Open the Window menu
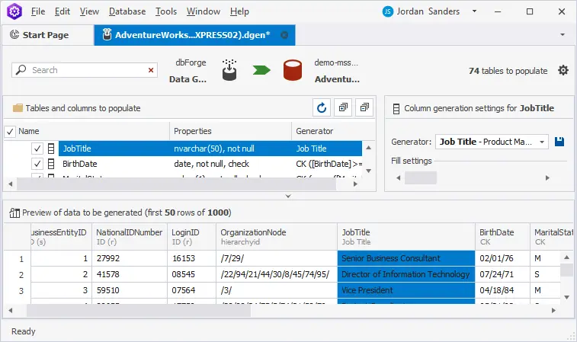The width and height of the screenshot is (577, 342). point(203,11)
